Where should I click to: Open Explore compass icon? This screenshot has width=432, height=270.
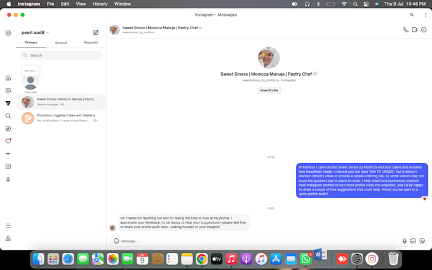click(8, 128)
